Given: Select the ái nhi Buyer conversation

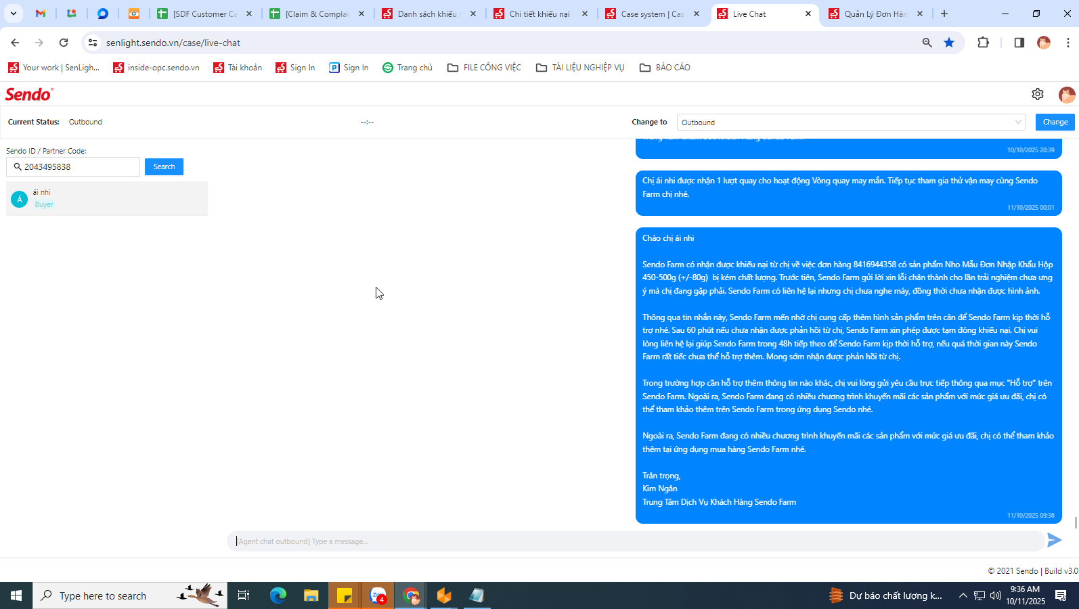Looking at the screenshot, I should (x=107, y=198).
